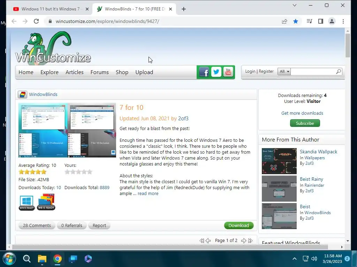Click the WindowBlinds category icon
The height and width of the screenshot is (267, 357).
pyautogui.click(x=23, y=95)
